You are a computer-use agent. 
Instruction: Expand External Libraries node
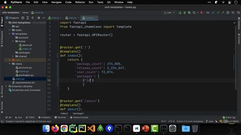tap(6, 86)
